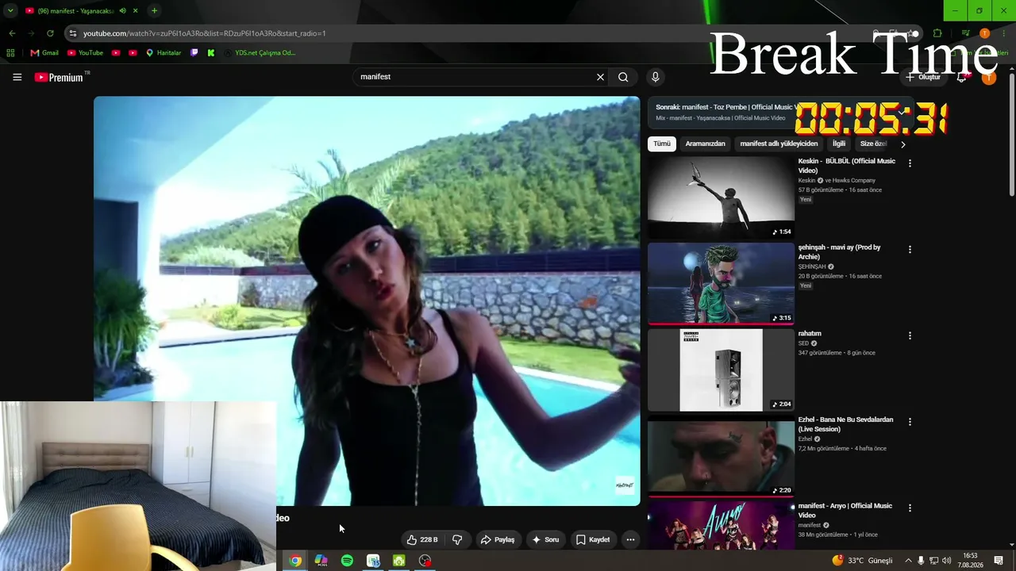This screenshot has width=1016, height=571.
Task: Open the manifest - Anyo video thumbnail
Action: click(x=721, y=525)
